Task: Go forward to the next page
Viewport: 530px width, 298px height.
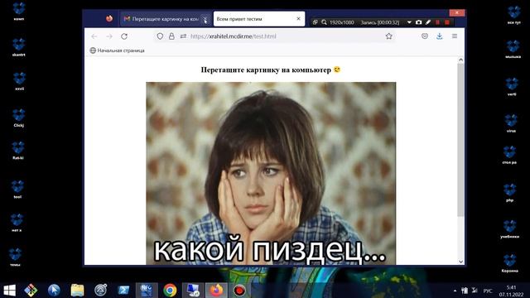Action: pos(109,36)
